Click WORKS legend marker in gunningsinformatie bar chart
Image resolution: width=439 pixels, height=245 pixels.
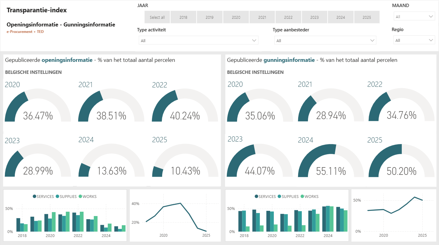tap(302, 196)
